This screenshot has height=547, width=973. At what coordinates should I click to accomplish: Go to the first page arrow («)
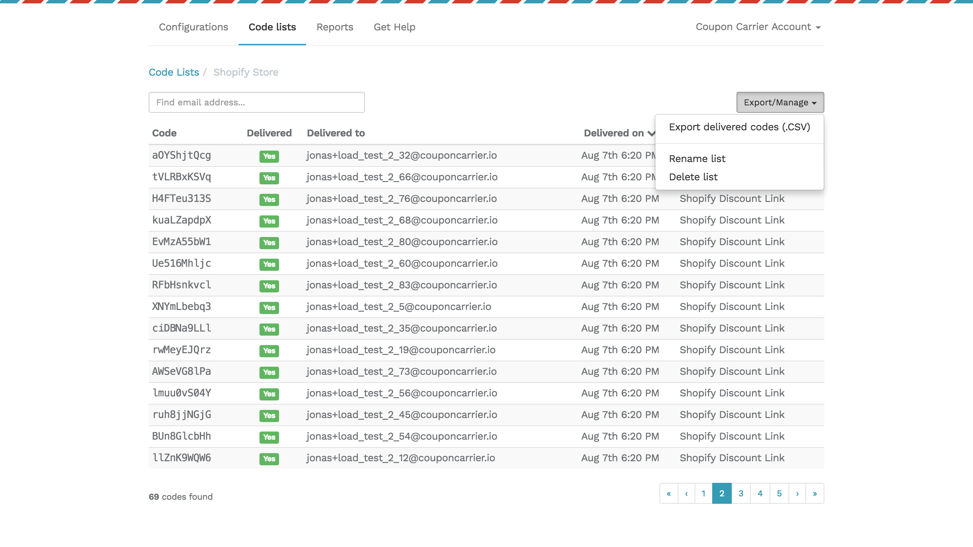pyautogui.click(x=669, y=493)
